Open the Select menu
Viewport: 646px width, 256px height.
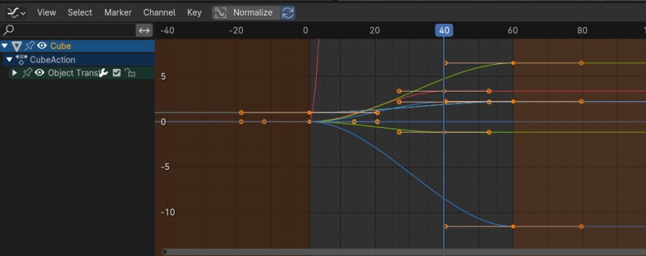[x=80, y=13]
